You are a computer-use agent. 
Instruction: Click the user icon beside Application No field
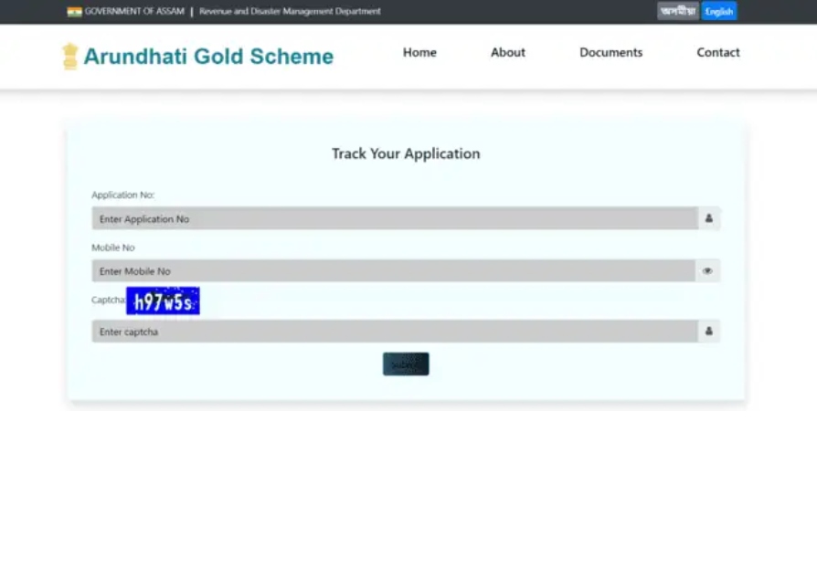pyautogui.click(x=708, y=218)
